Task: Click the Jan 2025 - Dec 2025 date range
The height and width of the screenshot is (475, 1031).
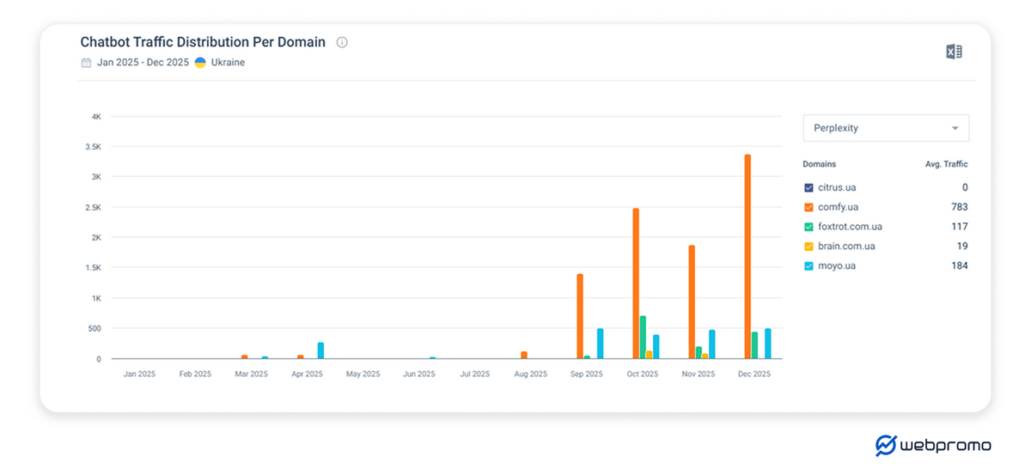Action: pyautogui.click(x=143, y=63)
